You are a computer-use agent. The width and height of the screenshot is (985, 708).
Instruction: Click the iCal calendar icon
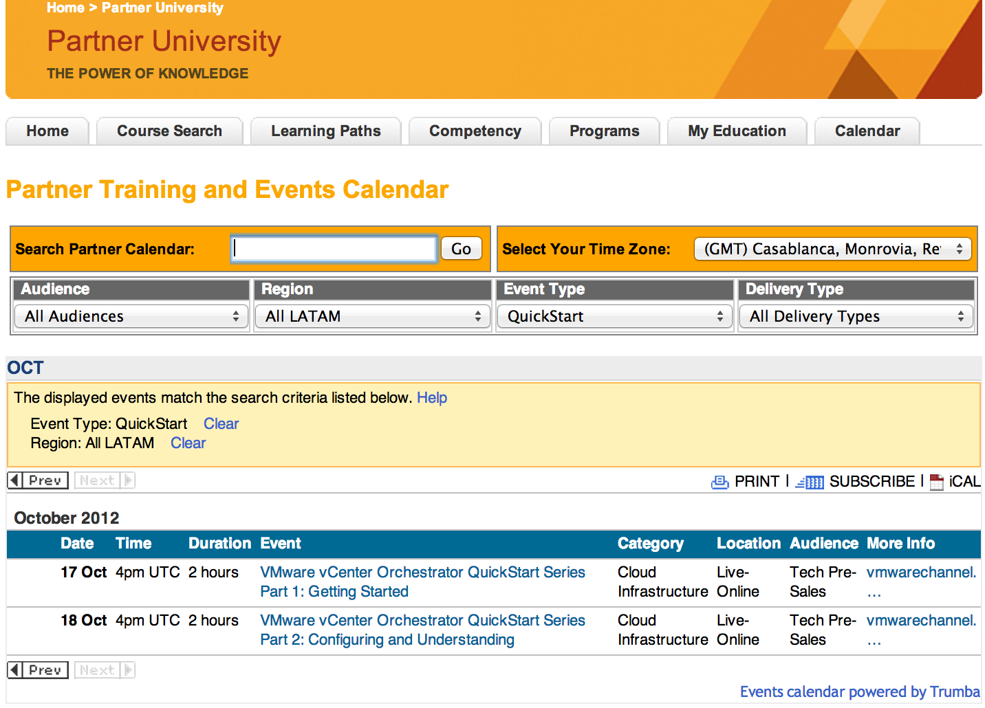coord(936,482)
